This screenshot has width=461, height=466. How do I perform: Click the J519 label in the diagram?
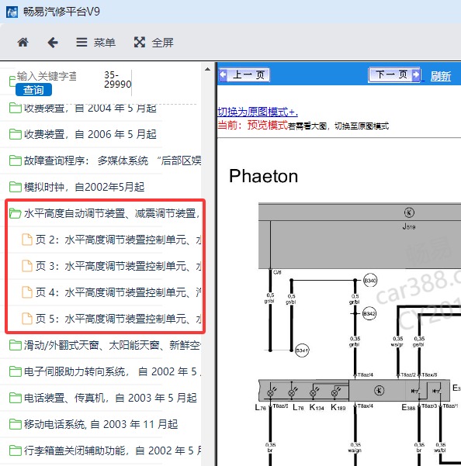409,226
